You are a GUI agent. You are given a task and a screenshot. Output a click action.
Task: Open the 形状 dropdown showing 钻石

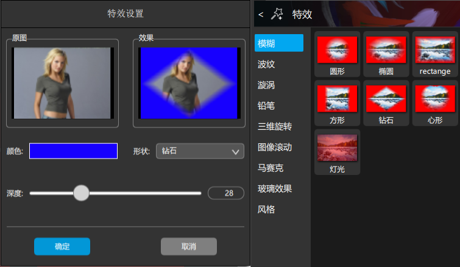tap(200, 151)
